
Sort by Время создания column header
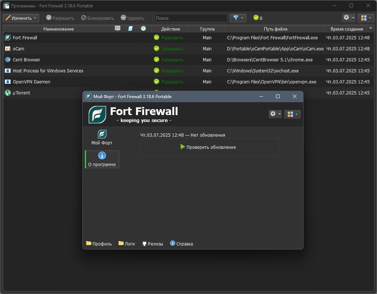click(x=347, y=29)
